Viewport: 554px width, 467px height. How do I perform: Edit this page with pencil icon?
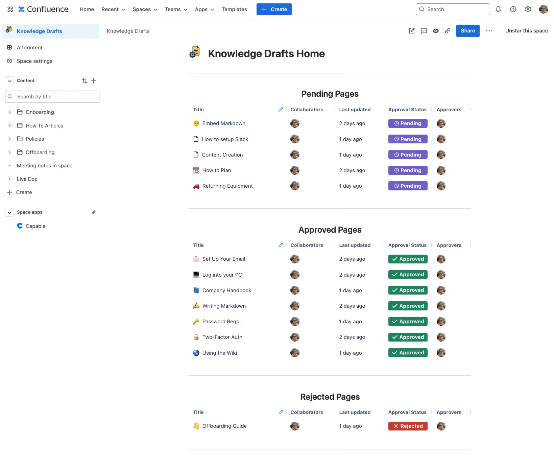412,31
